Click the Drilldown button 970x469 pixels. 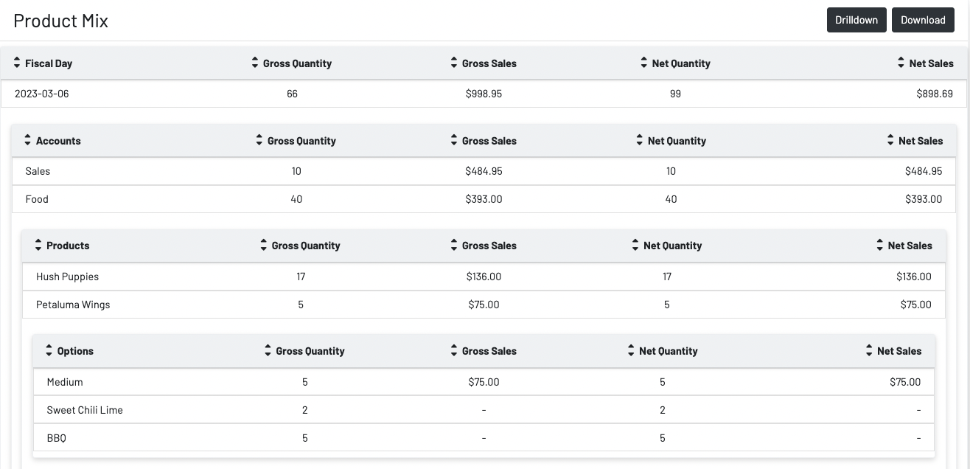tap(856, 20)
